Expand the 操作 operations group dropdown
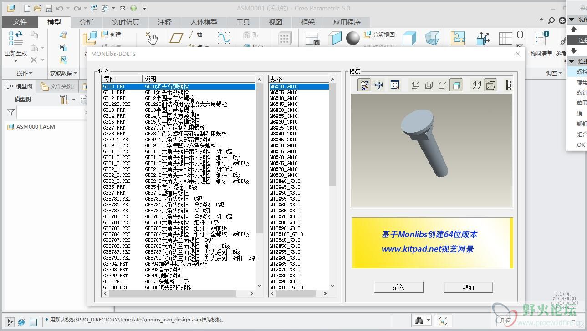 (x=25, y=73)
